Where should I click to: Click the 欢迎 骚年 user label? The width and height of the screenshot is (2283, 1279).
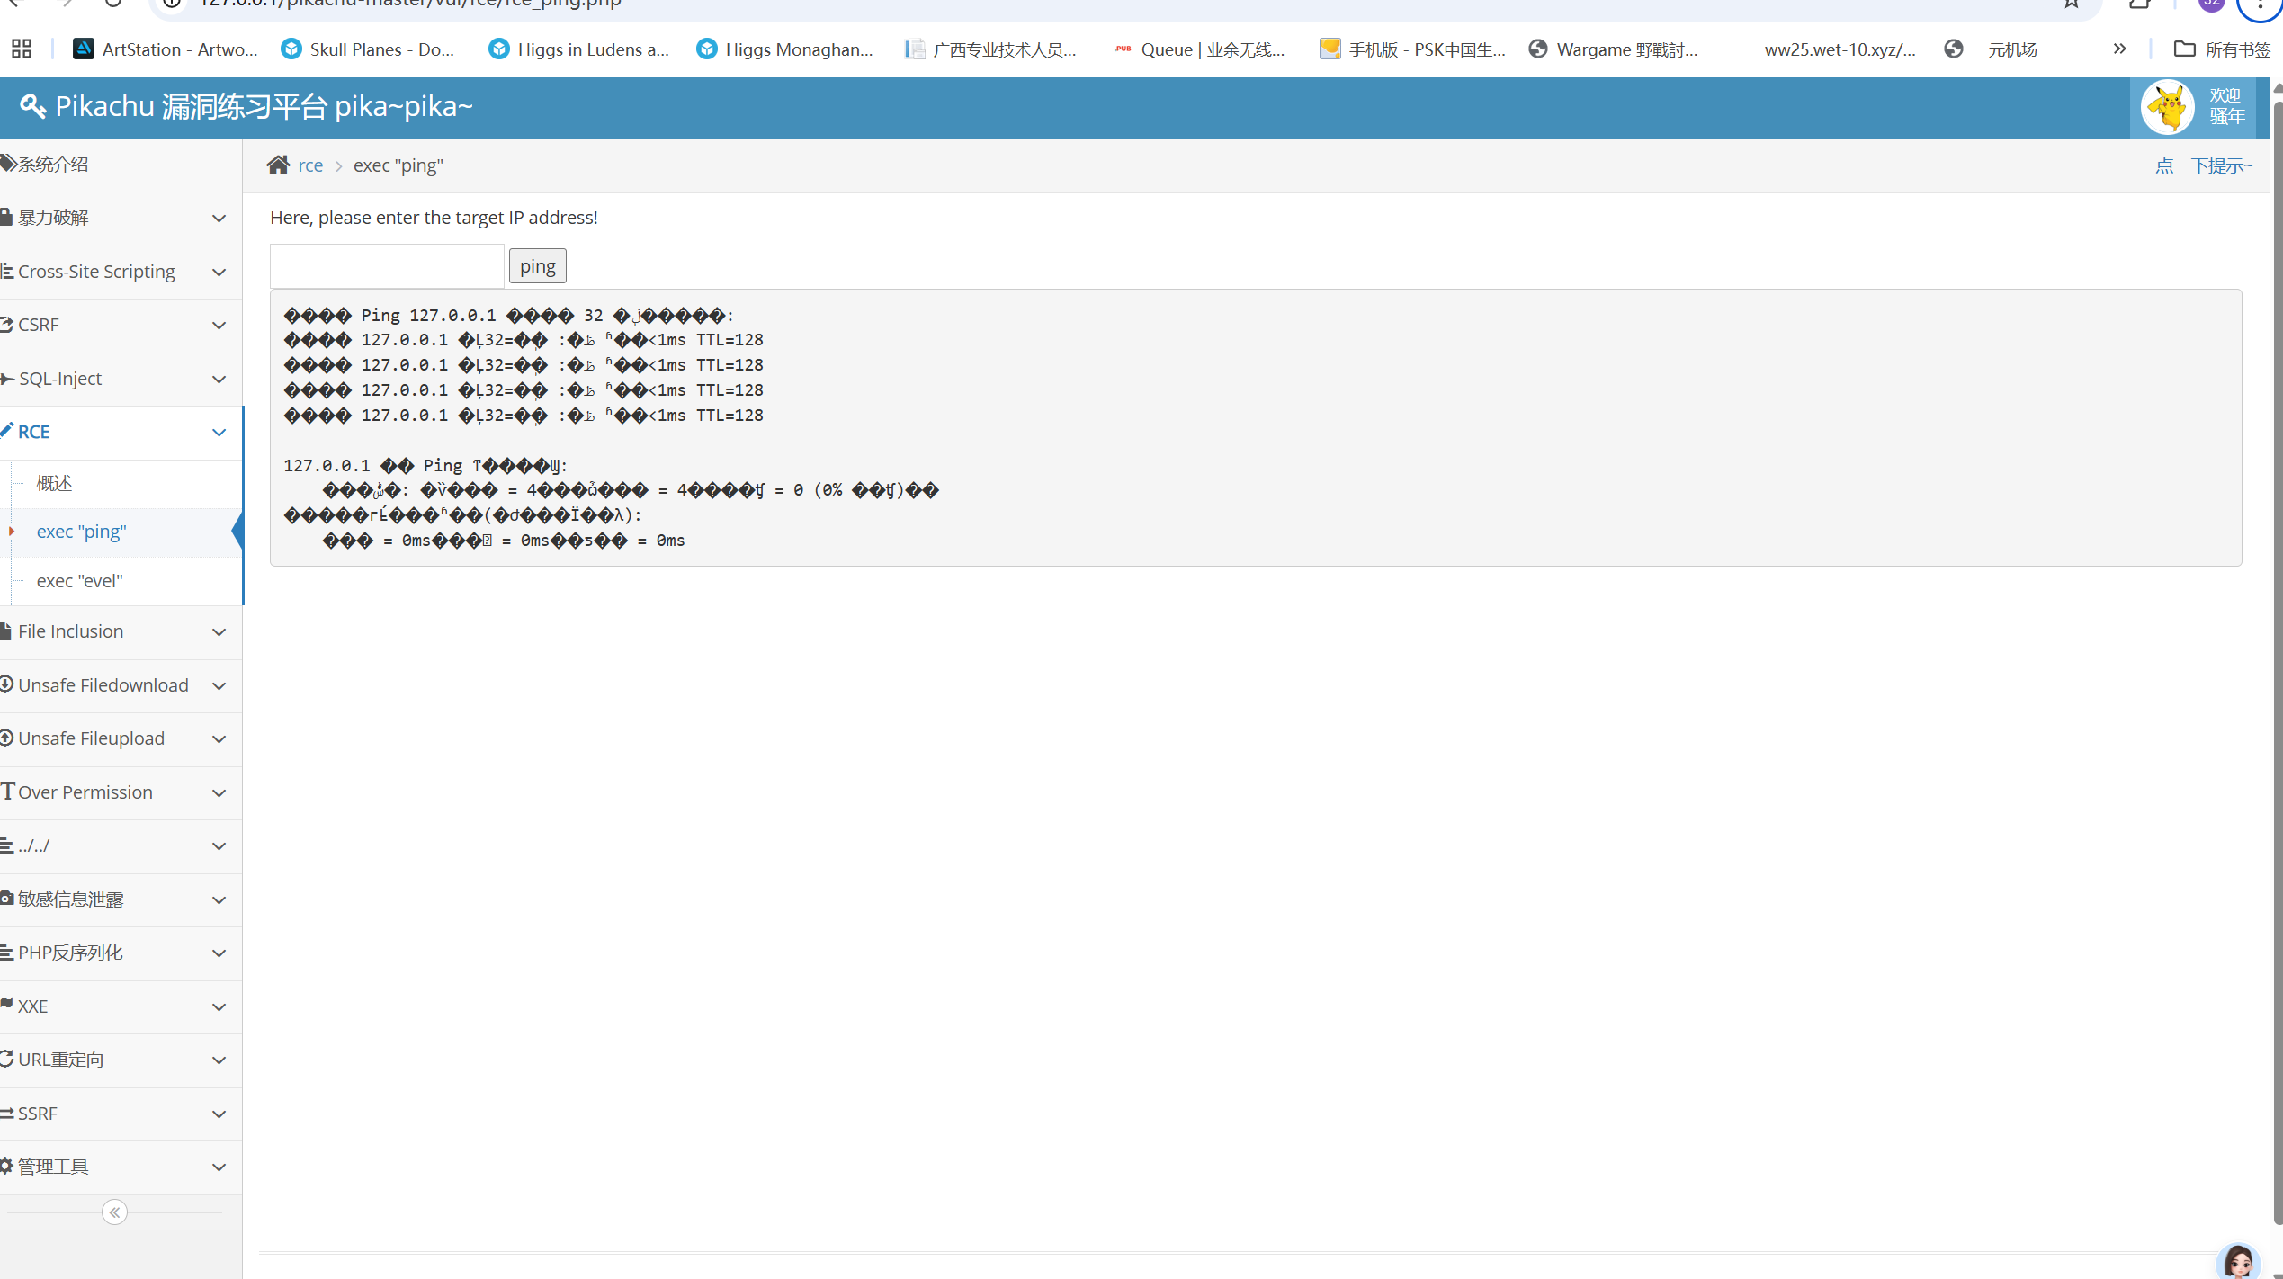[x=2226, y=106]
